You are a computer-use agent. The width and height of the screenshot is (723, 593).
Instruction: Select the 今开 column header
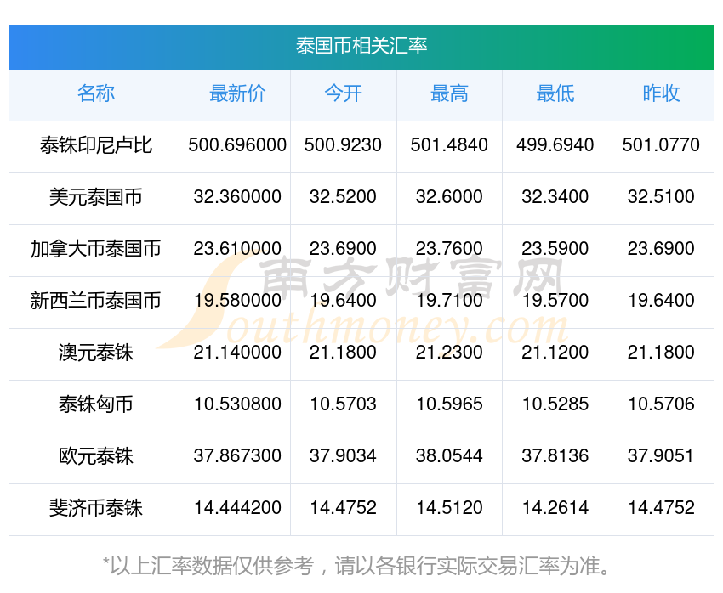pyautogui.click(x=343, y=93)
